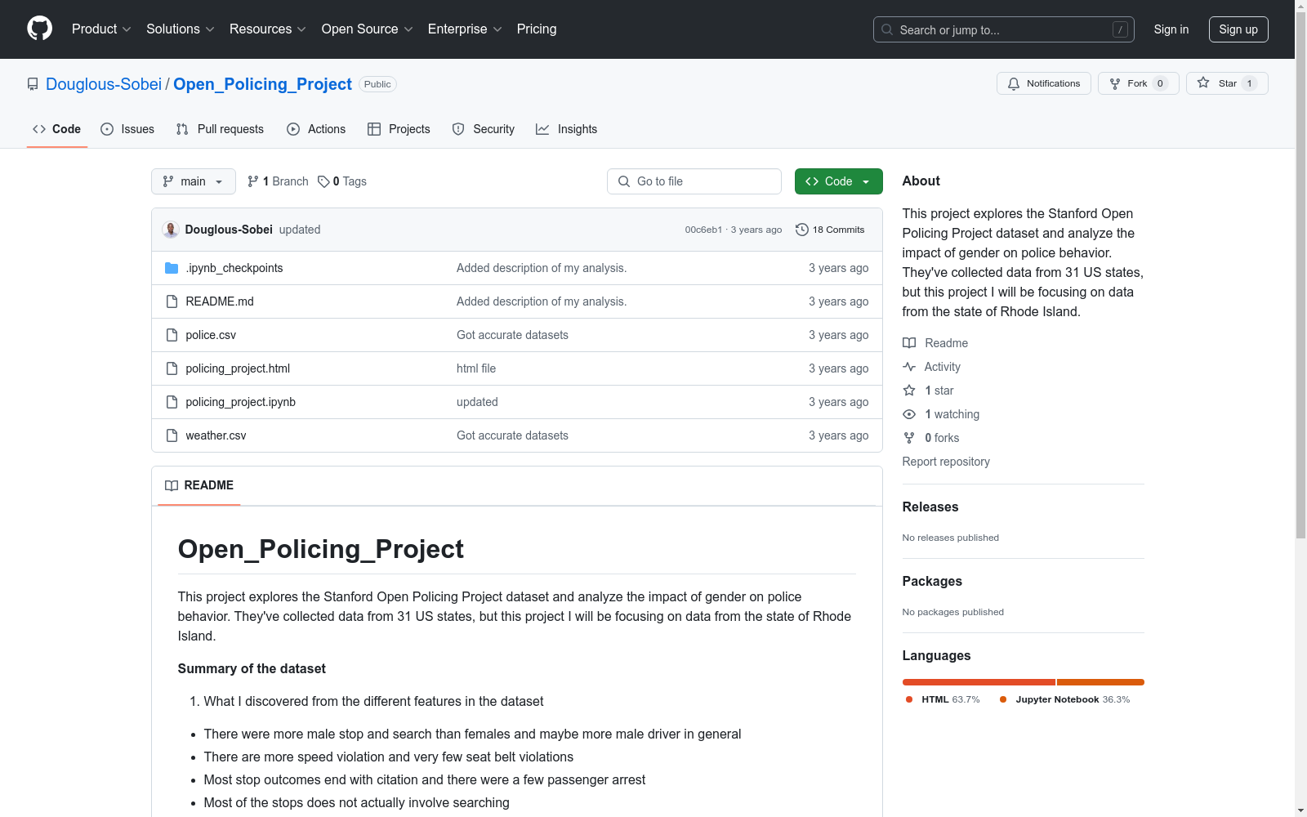Screen dimensions: 1307x817
Task: Open commit hash 00c6eb1
Action: point(703,230)
